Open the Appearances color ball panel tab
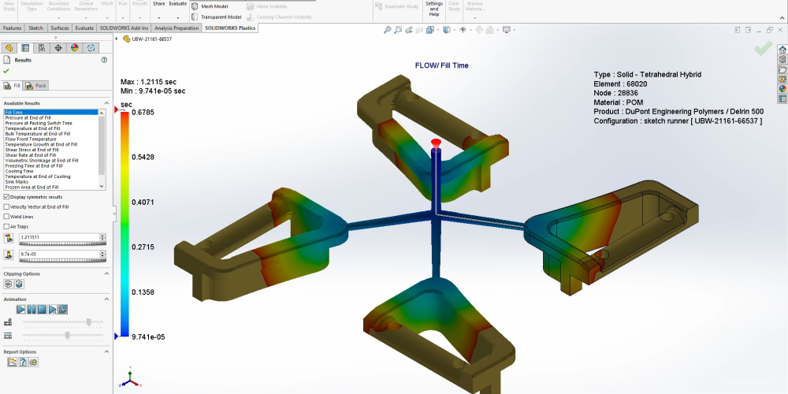788x394 pixels. 75,47
